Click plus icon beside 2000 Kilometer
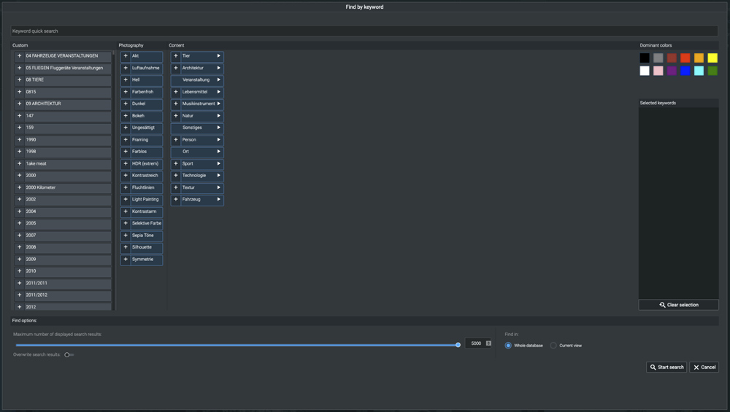 click(x=20, y=187)
